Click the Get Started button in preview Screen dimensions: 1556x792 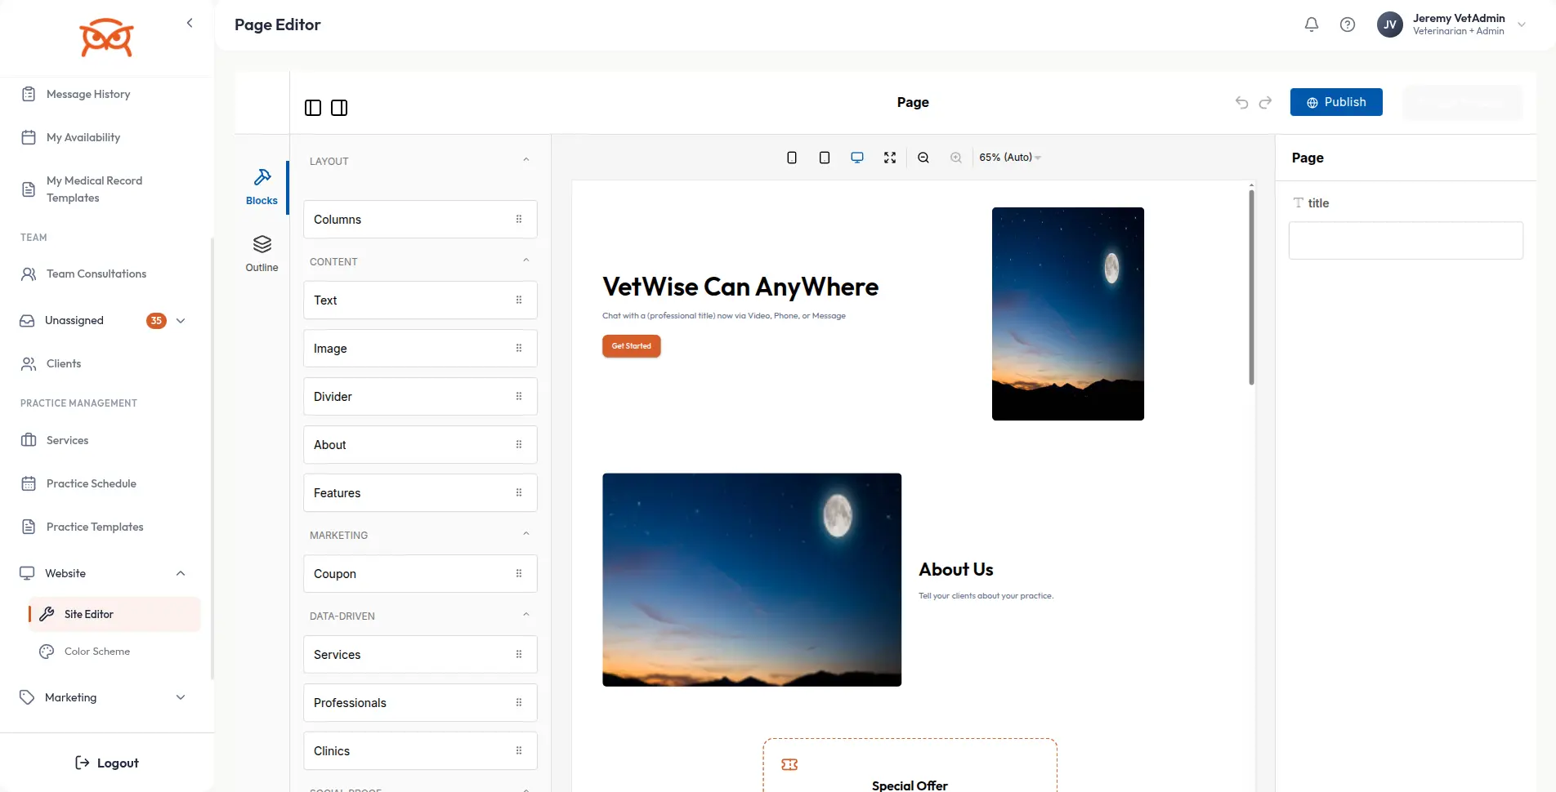pos(632,346)
